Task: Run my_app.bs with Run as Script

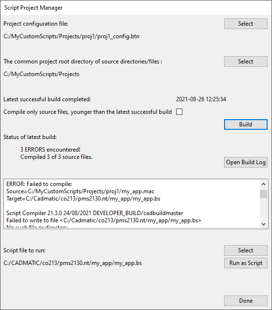Action: [x=246, y=263]
